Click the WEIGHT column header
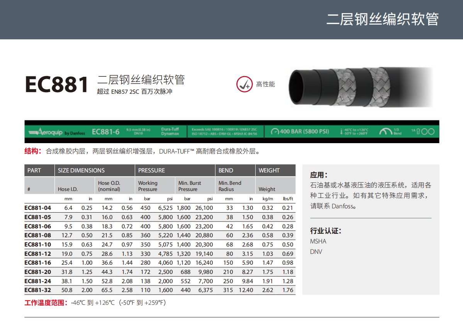This screenshot has width=463, height=321. click(269, 171)
